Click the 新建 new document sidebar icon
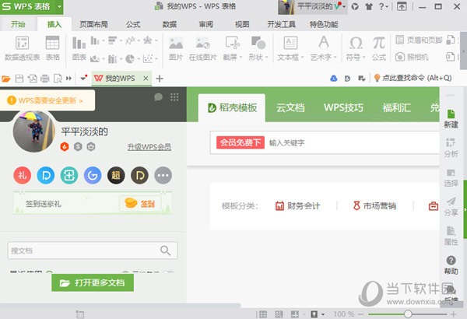Viewport: 467px width, 319px height. point(451,119)
